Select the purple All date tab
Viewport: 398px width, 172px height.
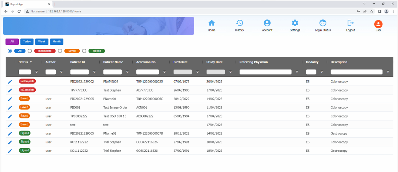coord(12,42)
